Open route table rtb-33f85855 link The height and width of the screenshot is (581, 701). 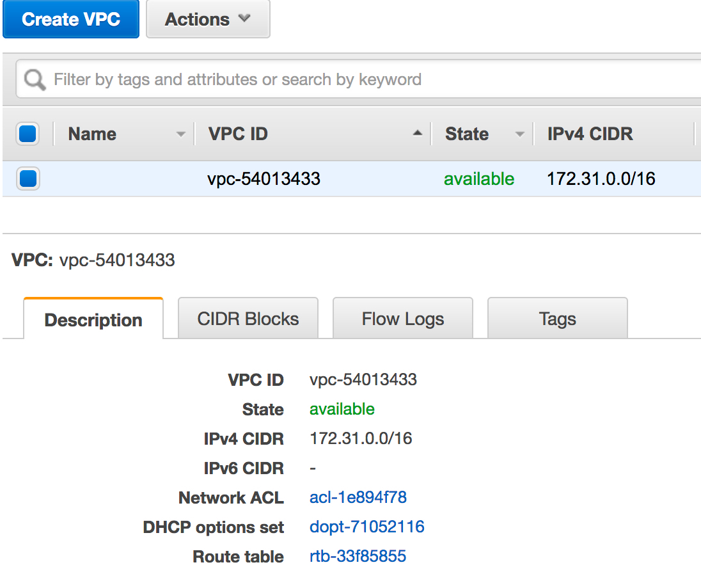click(x=358, y=556)
